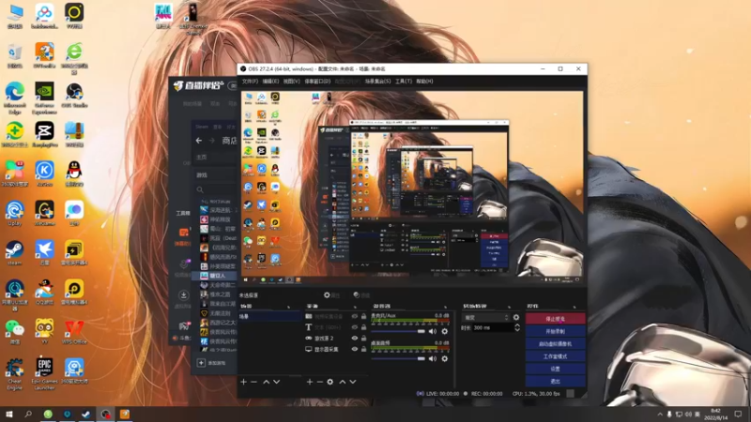This screenshot has height=422, width=751.
Task: Adjust the transition duration stepper arrows
Action: click(517, 327)
